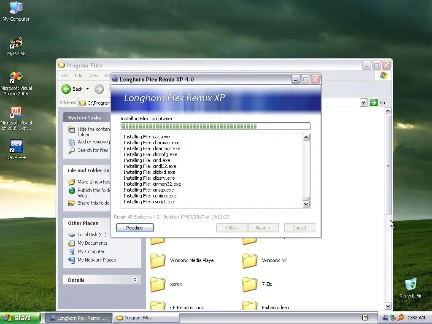Click the Readme button

tap(135, 228)
